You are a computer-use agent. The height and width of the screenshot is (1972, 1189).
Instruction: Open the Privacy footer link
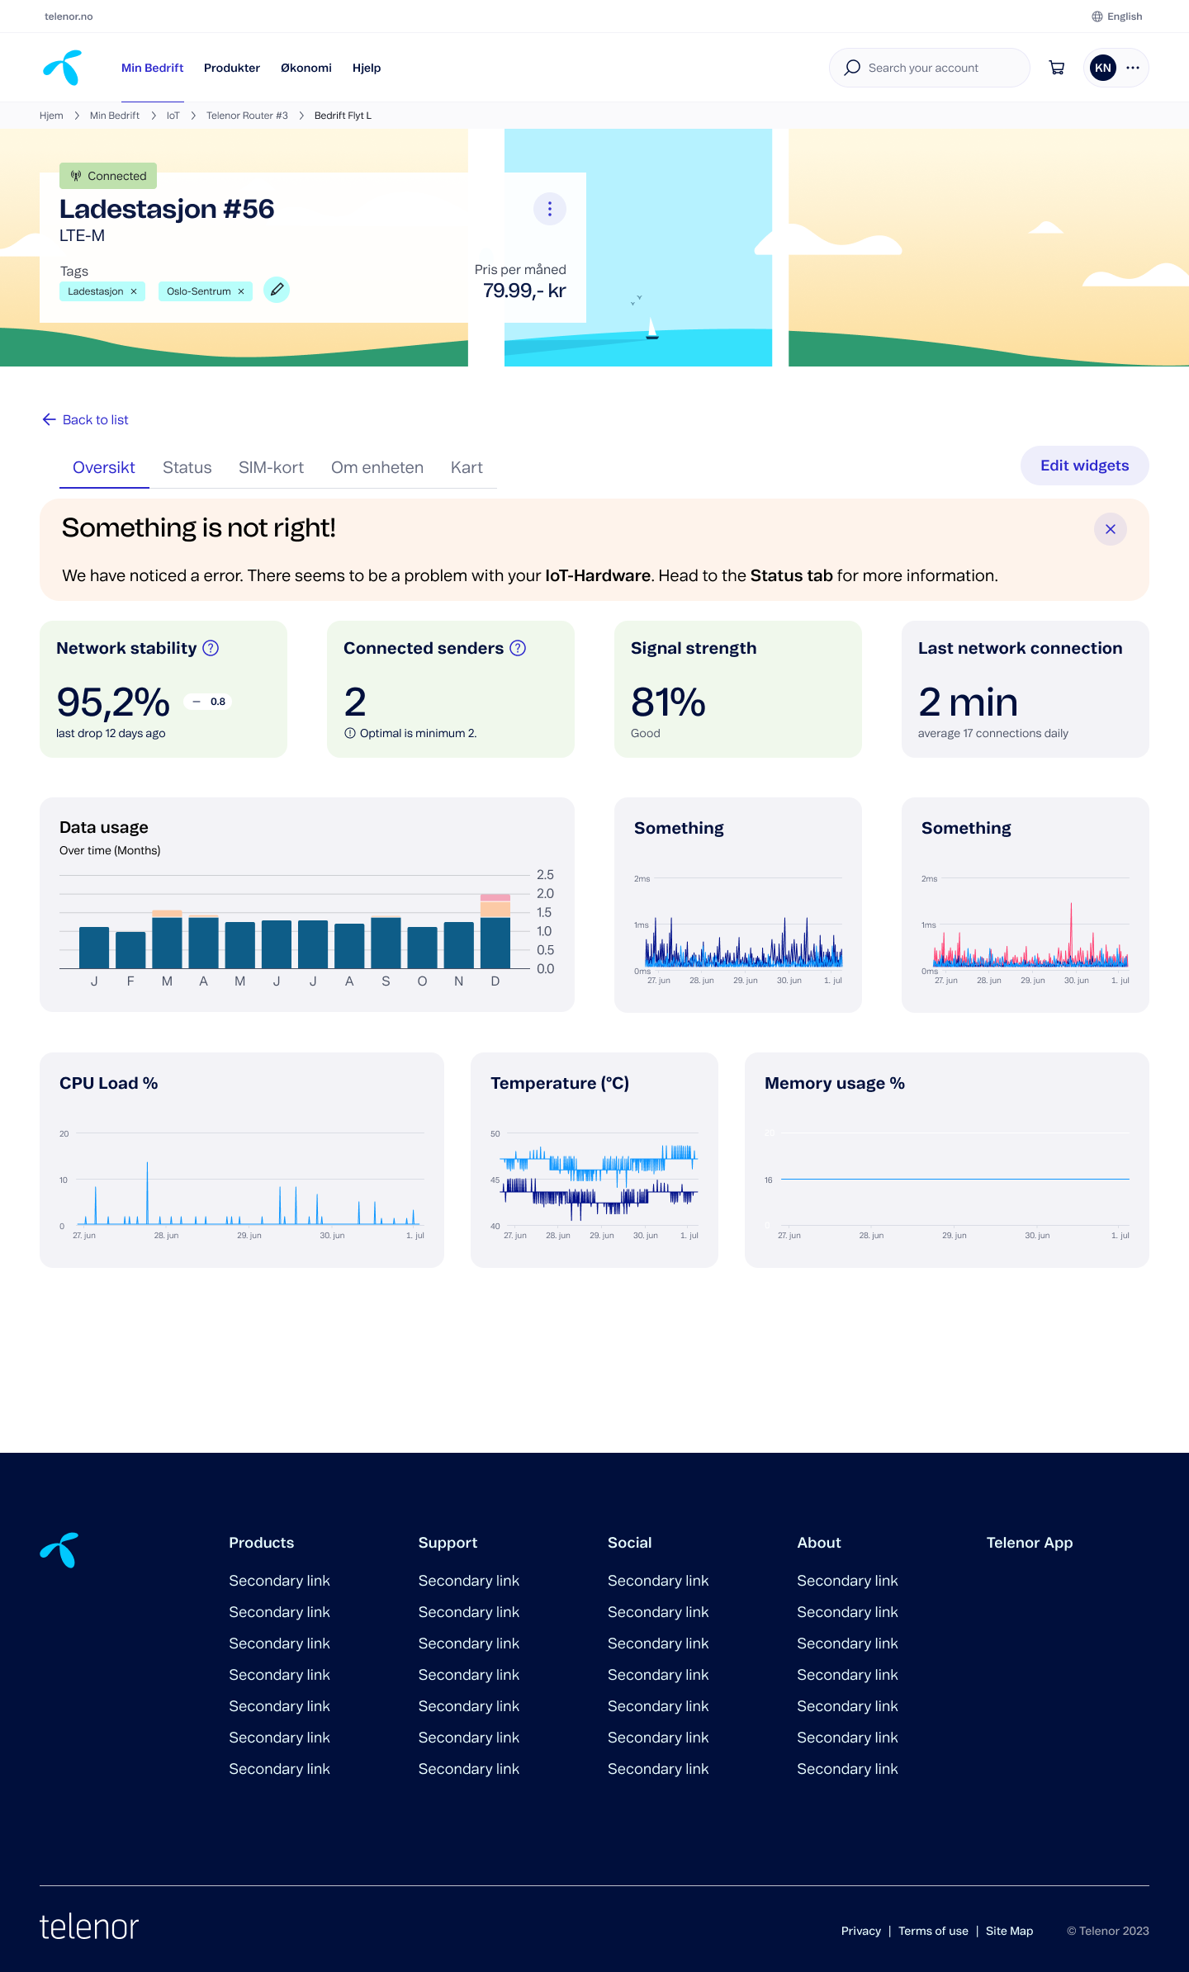pyautogui.click(x=861, y=1931)
